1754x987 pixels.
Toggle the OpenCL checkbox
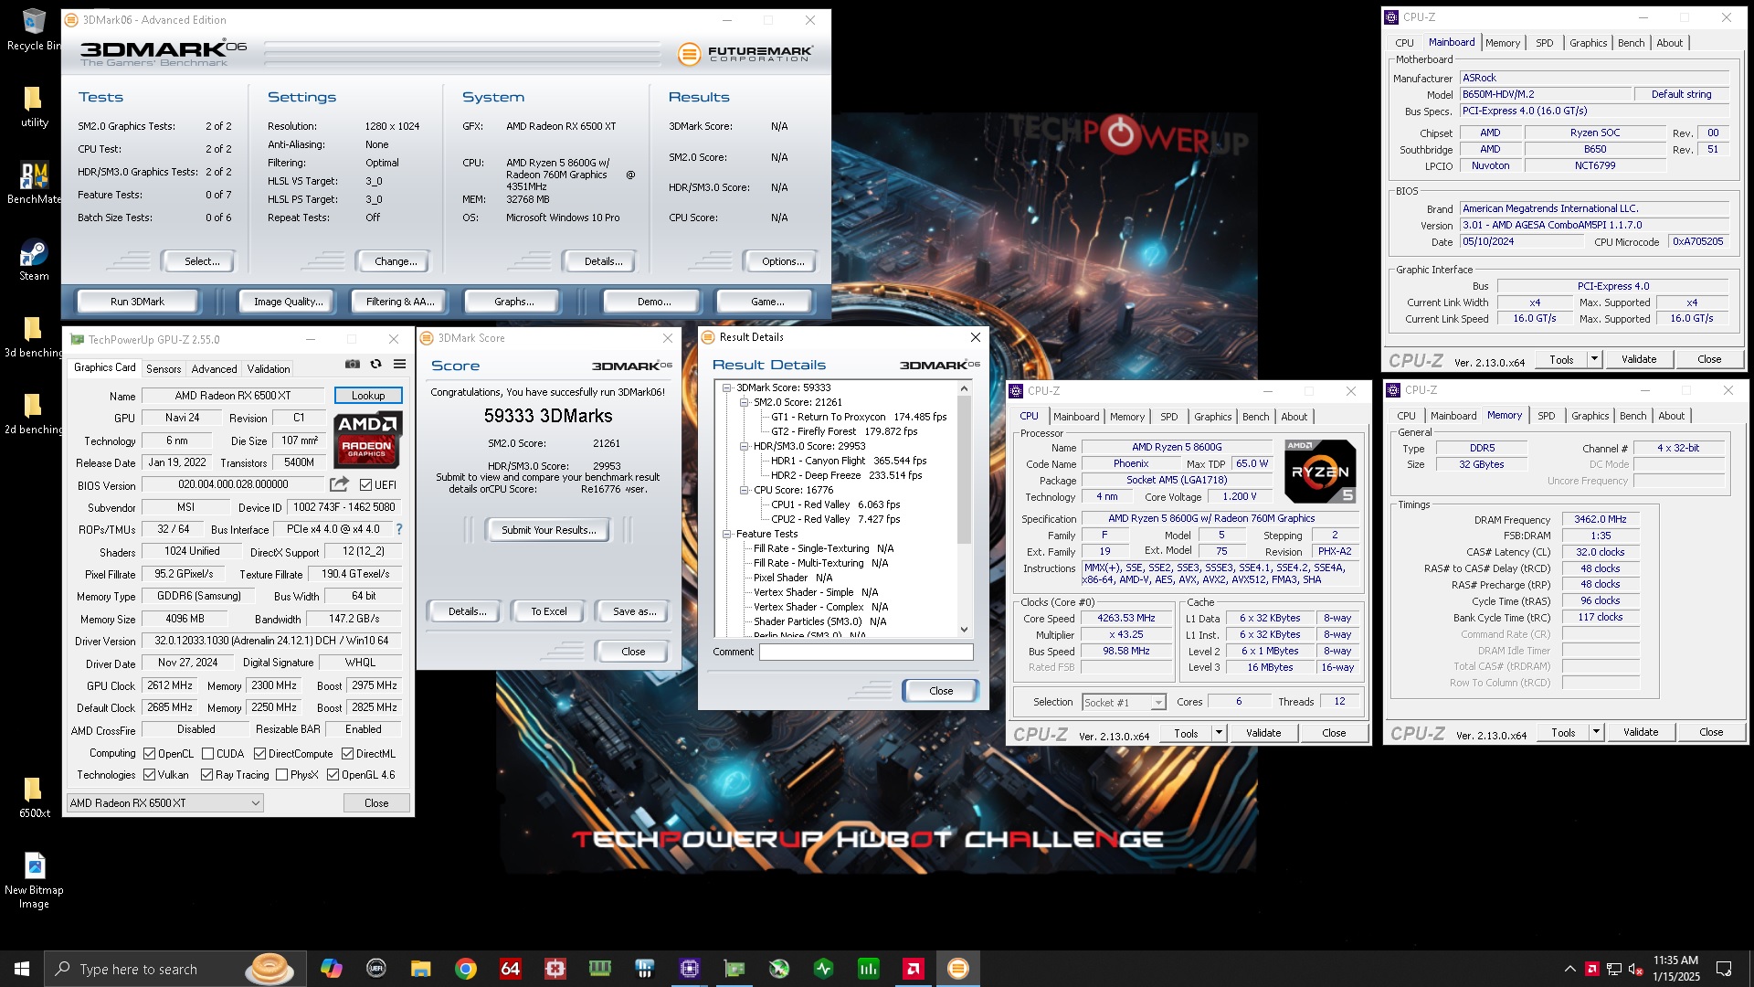pos(149,754)
